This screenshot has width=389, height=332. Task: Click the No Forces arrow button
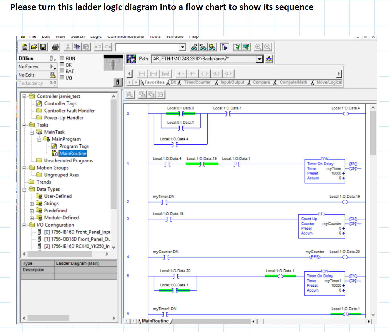(x=51, y=66)
